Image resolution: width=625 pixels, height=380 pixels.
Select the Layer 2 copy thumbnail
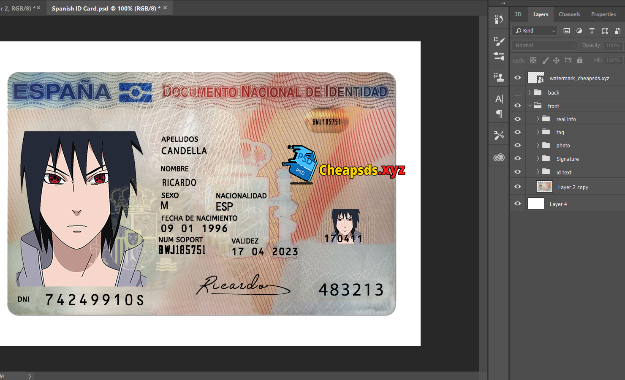pyautogui.click(x=544, y=187)
